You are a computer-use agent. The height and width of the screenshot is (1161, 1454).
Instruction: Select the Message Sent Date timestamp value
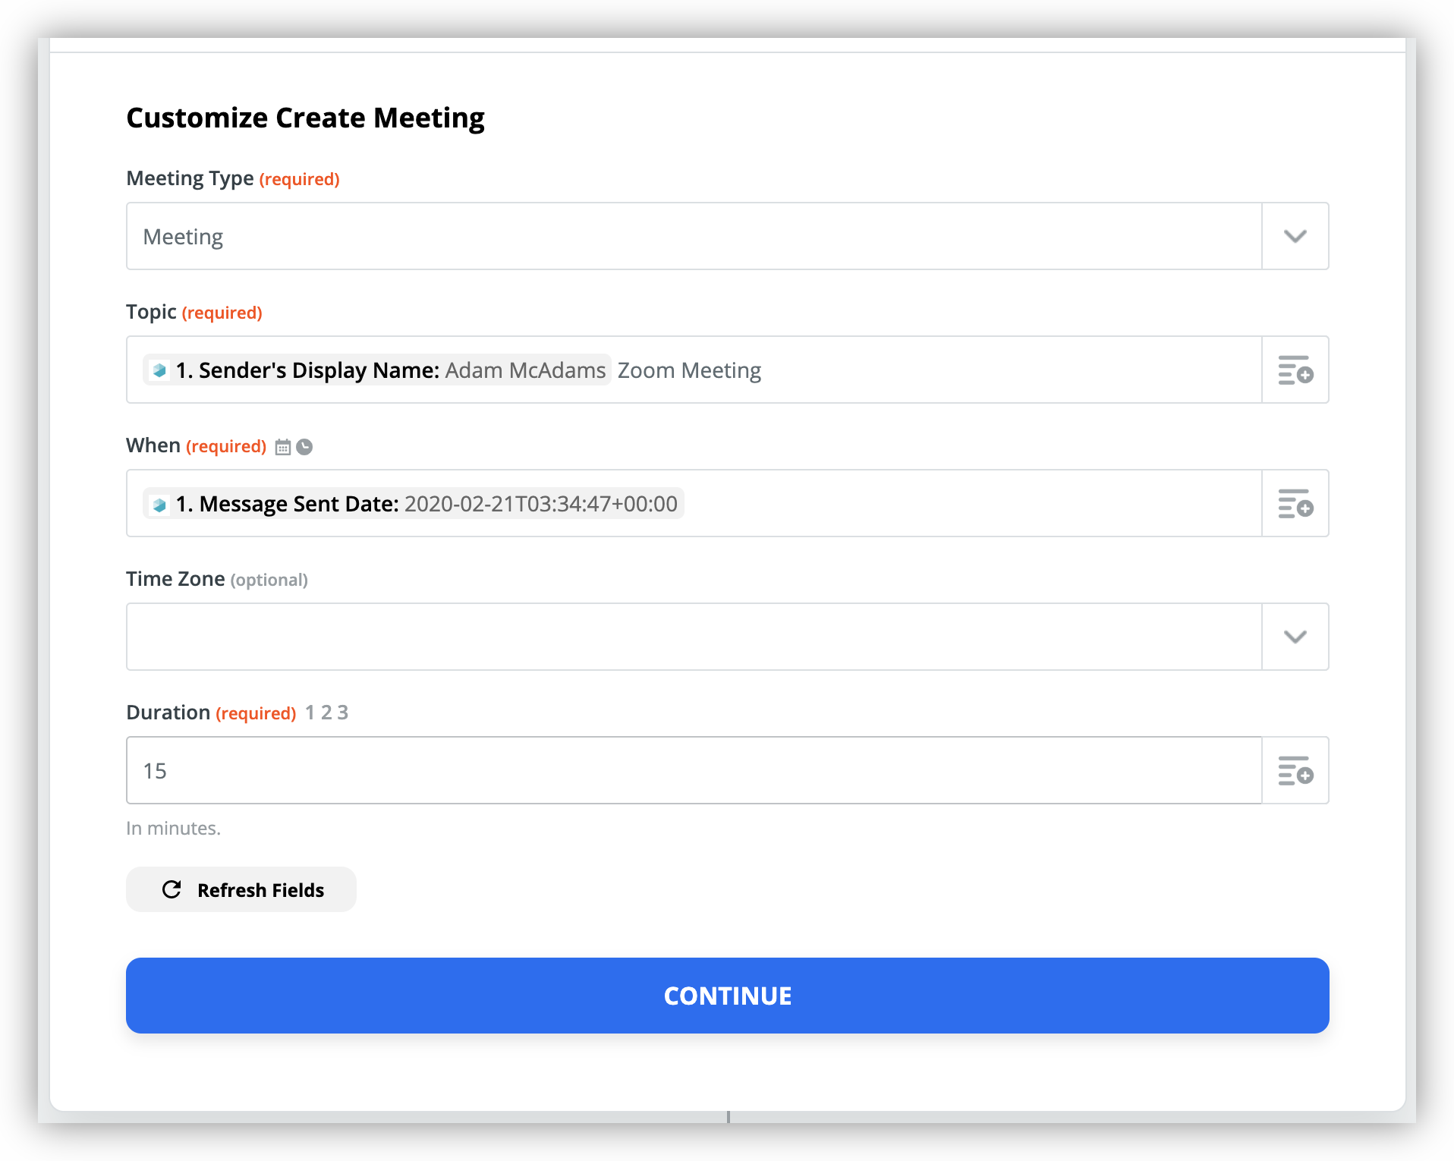pyautogui.click(x=540, y=504)
